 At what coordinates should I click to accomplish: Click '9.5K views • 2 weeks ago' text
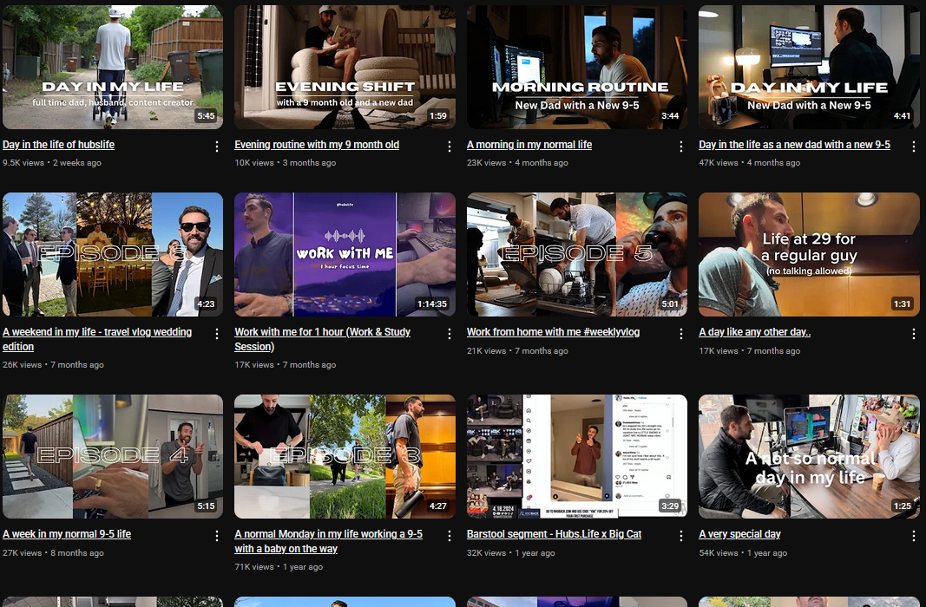tap(52, 163)
